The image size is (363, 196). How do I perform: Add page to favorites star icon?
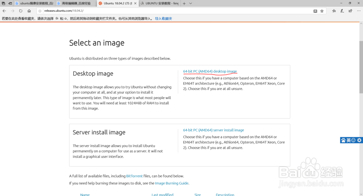322,11
